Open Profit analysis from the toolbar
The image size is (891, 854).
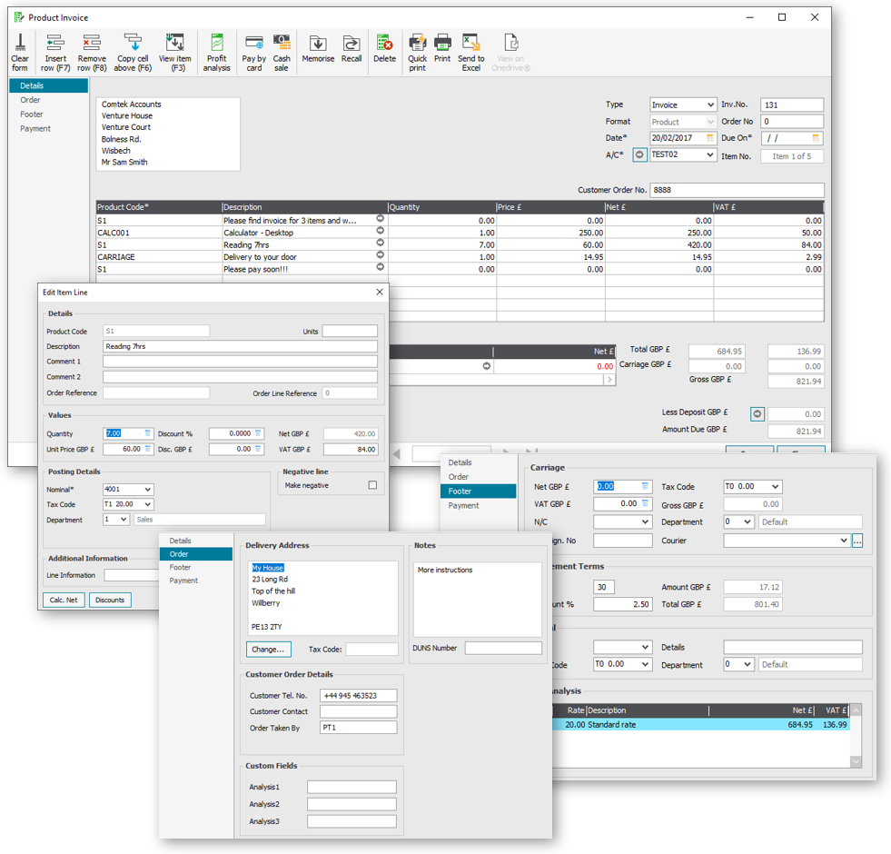[x=216, y=53]
